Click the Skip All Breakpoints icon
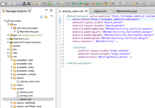The height and width of the screenshot is (108, 155). [68, 3]
